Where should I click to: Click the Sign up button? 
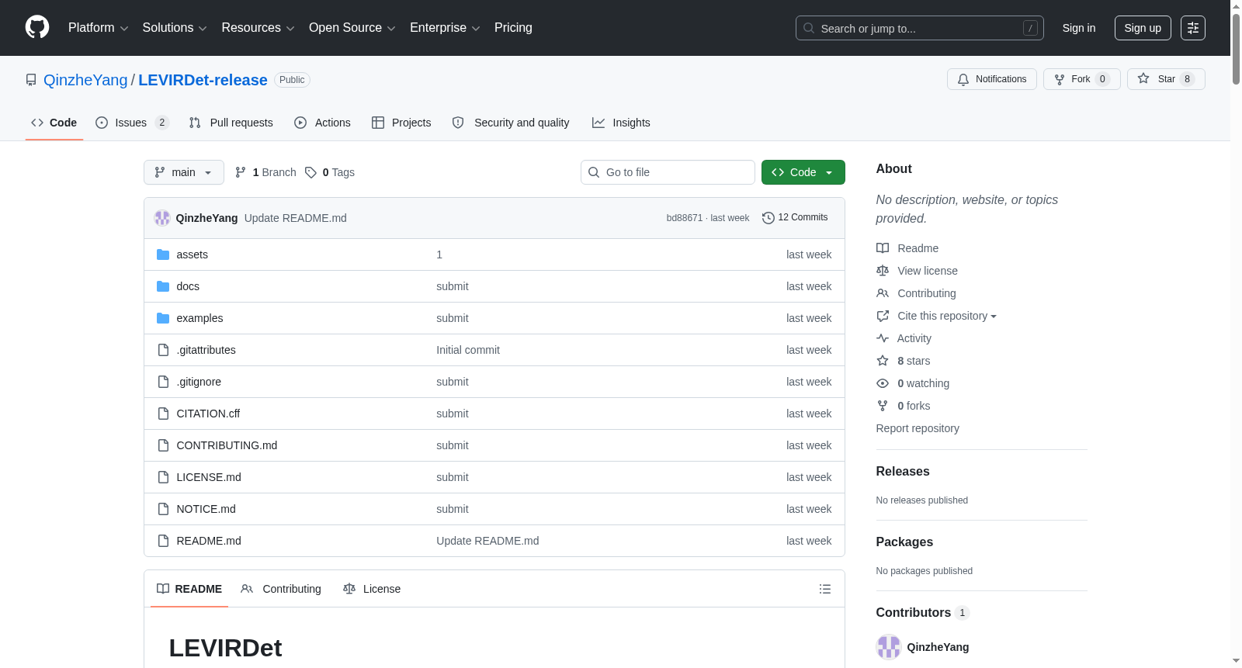(x=1143, y=28)
